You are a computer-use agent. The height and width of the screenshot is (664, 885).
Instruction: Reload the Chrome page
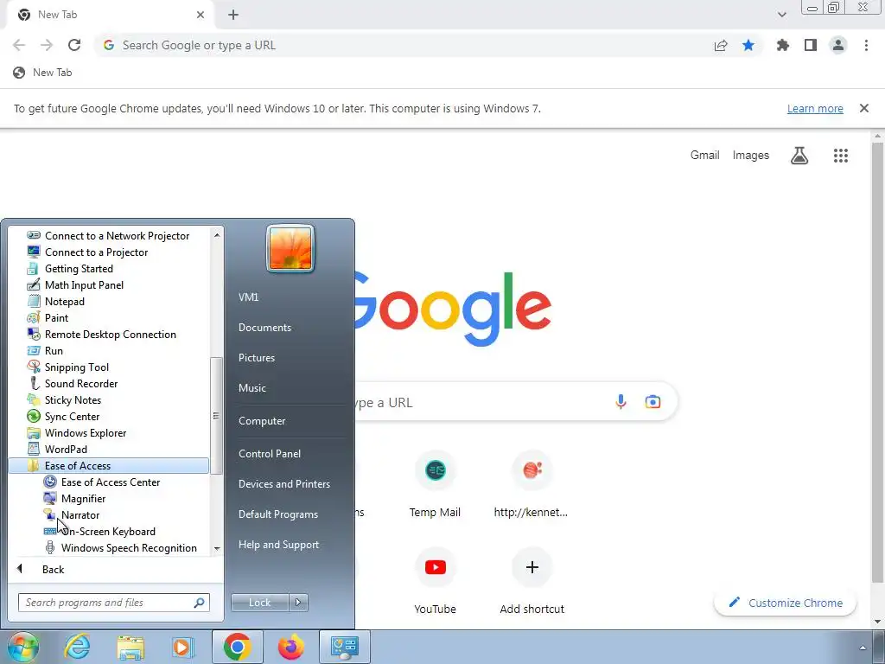coord(74,45)
